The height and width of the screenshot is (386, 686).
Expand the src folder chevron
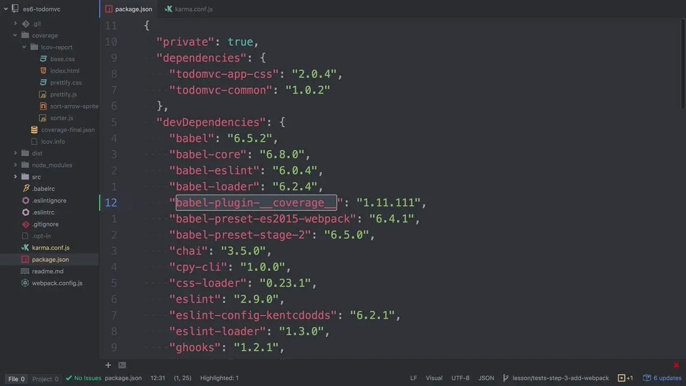point(16,177)
